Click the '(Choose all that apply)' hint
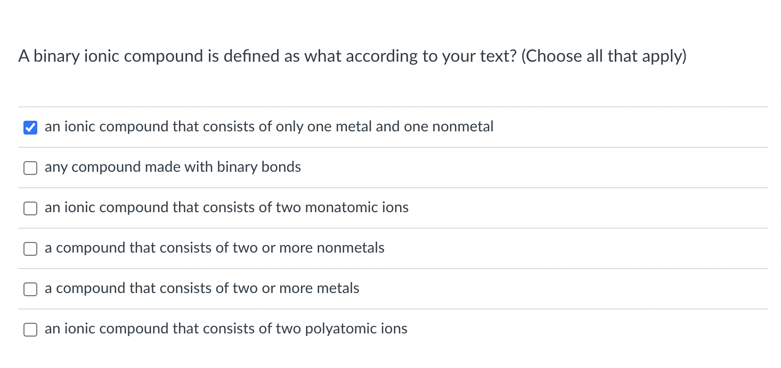The width and height of the screenshot is (781, 368). tap(604, 56)
